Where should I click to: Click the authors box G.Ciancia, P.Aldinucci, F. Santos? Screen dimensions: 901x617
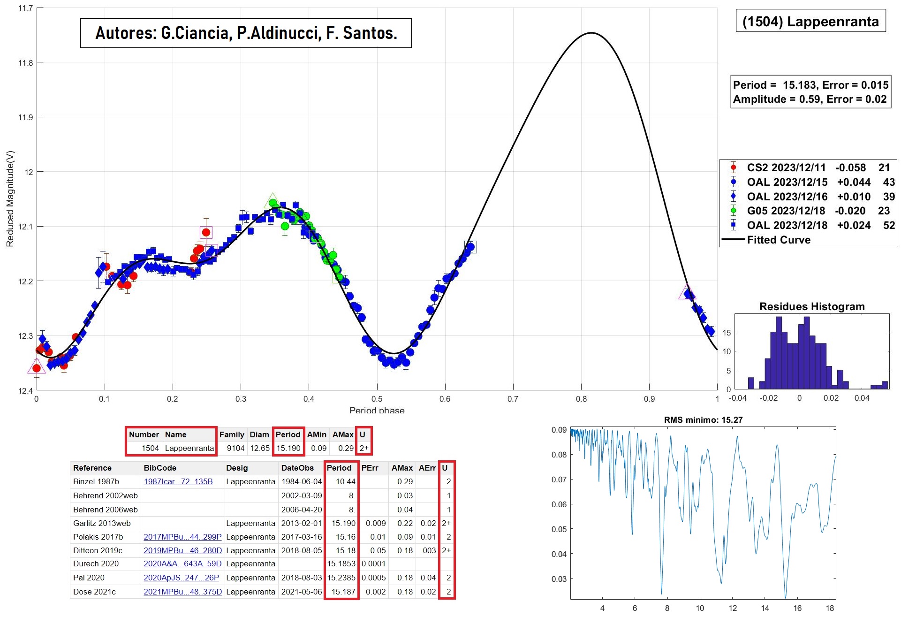click(x=246, y=33)
